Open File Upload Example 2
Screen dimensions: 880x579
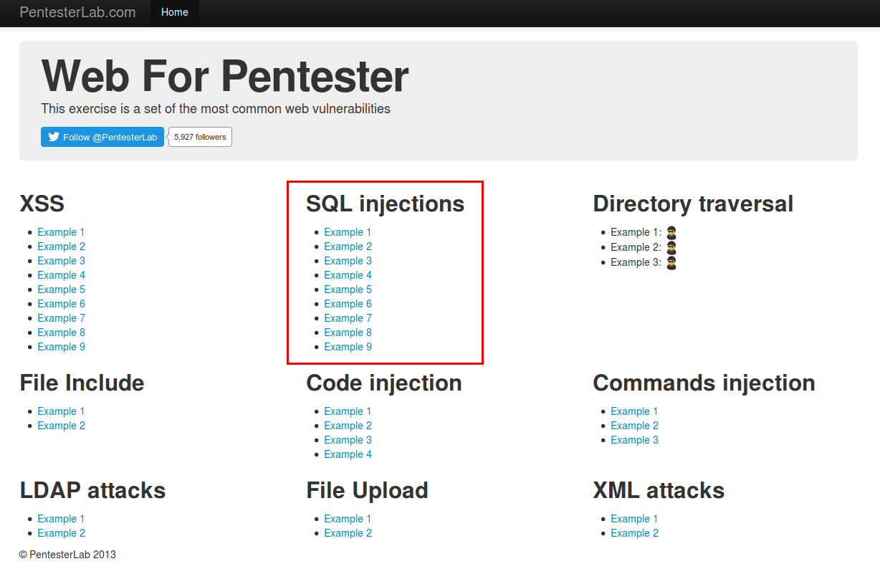coord(348,532)
